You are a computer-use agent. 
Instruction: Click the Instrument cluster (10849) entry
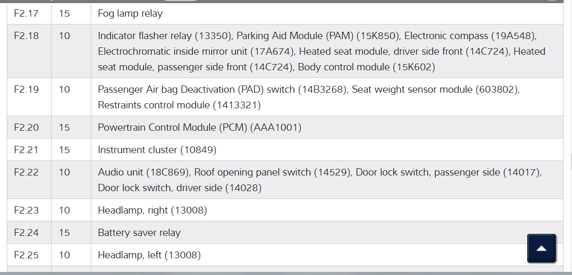point(157,150)
